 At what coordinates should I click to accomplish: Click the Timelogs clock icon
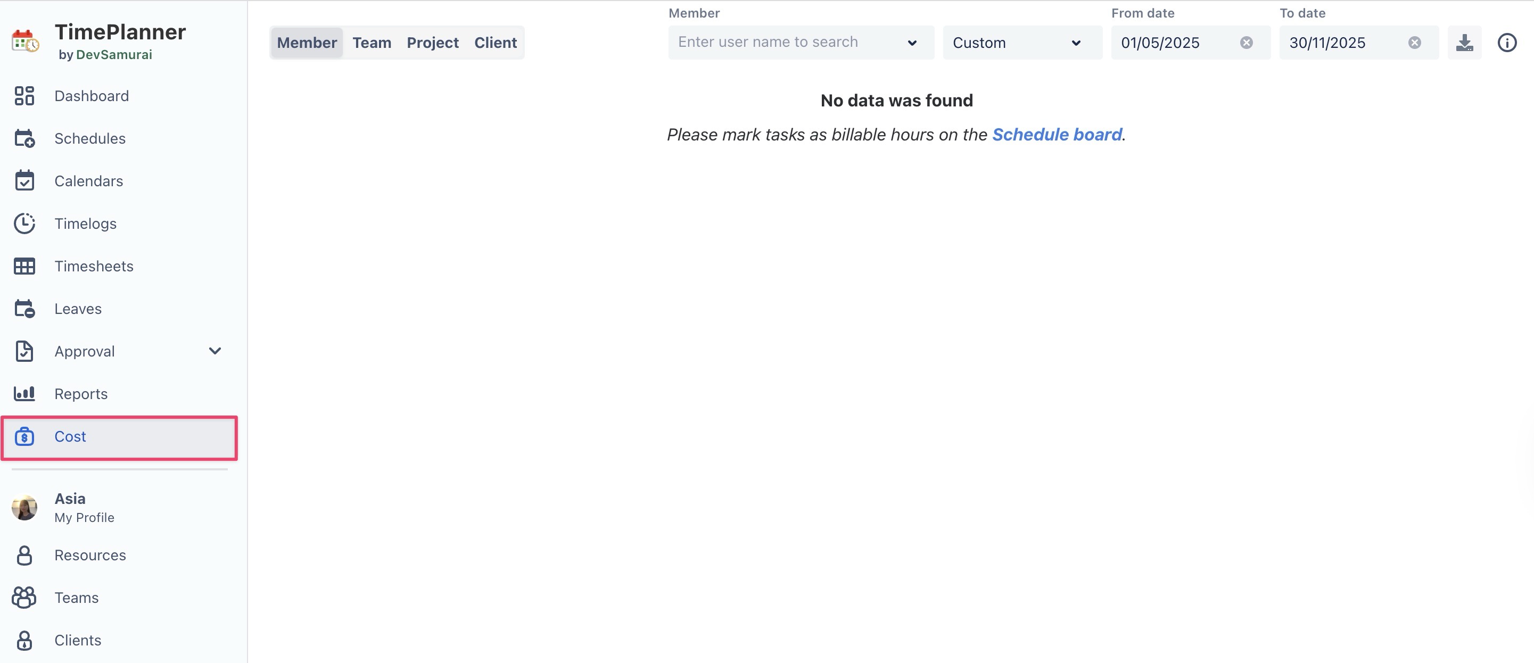click(24, 224)
